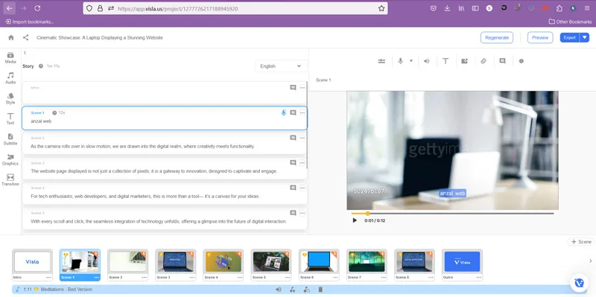The height and width of the screenshot is (297, 596).
Task: Expand the Export options arrow
Action: 585,37
